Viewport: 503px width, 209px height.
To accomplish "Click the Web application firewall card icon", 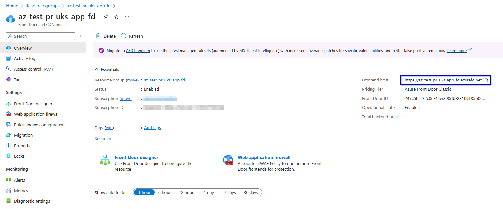I will (x=228, y=160).
